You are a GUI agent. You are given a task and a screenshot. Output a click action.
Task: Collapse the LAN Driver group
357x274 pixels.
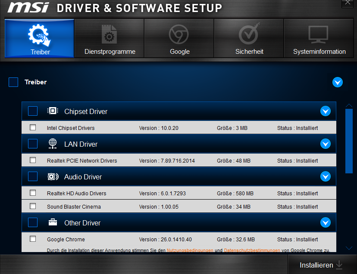(x=326, y=144)
